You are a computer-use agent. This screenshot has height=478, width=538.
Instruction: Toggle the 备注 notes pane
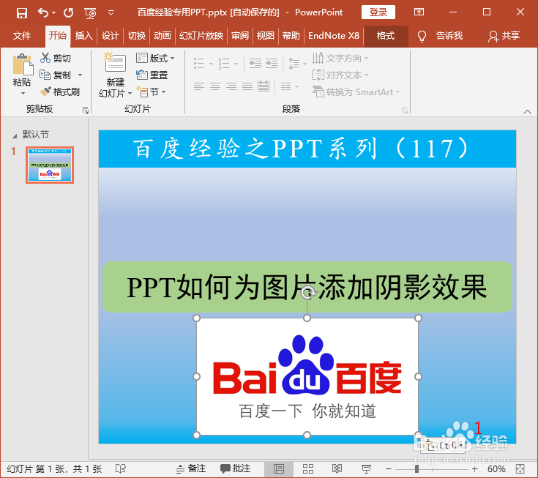pos(191,468)
